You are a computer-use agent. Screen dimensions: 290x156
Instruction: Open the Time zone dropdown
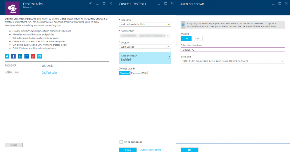click(x=233, y=61)
